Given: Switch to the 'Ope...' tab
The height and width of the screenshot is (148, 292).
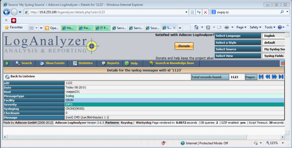Looking at the screenshot, I should [52, 28].
